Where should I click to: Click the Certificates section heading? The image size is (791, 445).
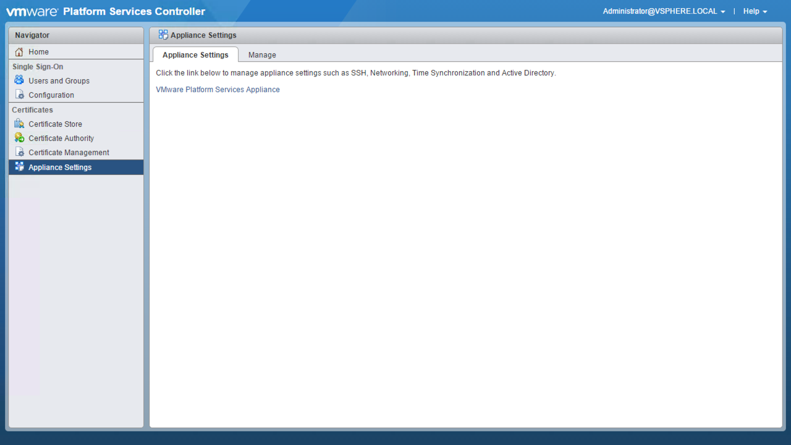click(x=32, y=110)
